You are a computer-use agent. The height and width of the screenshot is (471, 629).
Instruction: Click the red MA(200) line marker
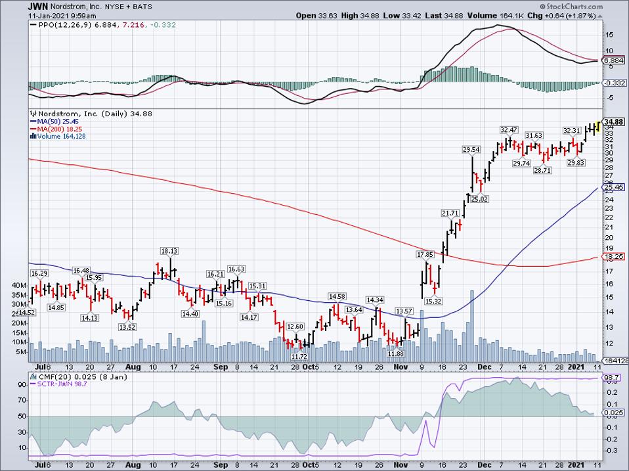tap(33, 129)
